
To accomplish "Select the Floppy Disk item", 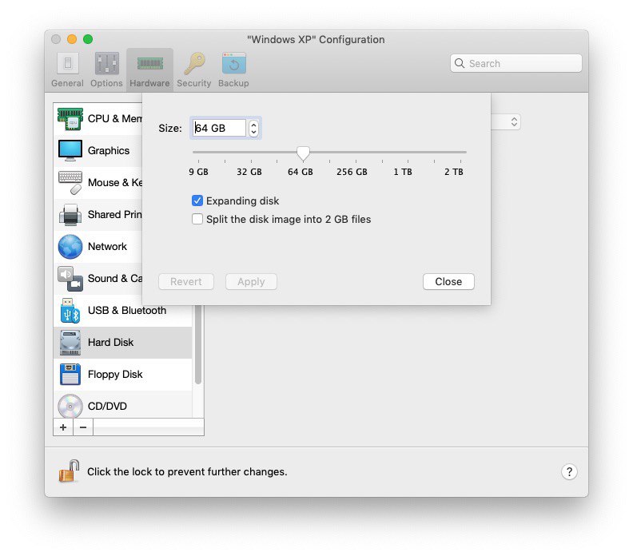I will click(123, 374).
